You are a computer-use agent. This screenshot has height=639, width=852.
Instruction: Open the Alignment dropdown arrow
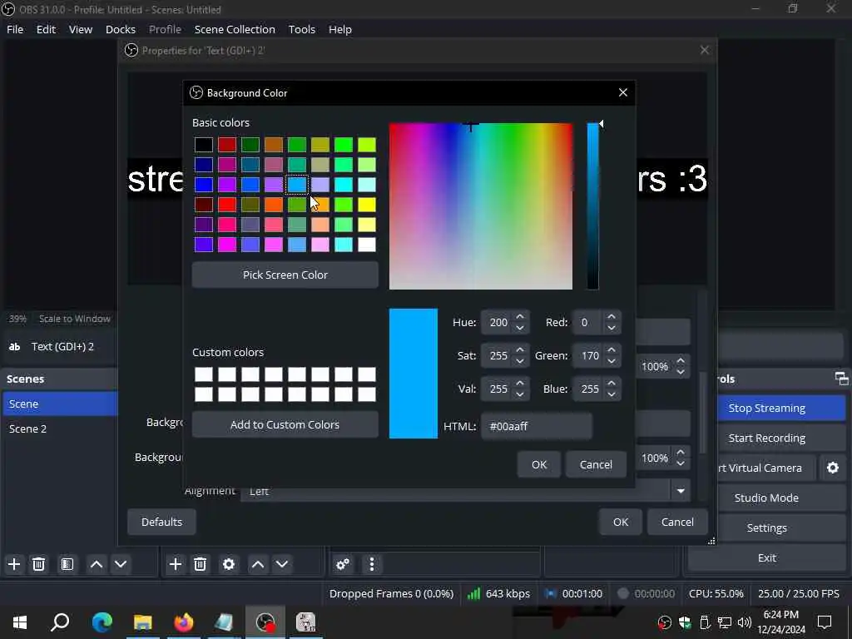coord(681,491)
